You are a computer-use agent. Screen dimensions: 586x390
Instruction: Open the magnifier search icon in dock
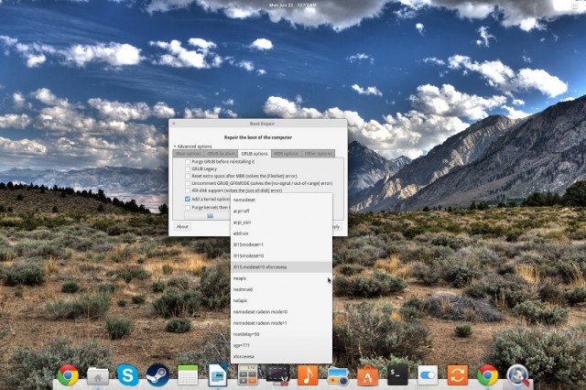pyautogui.click(x=517, y=374)
